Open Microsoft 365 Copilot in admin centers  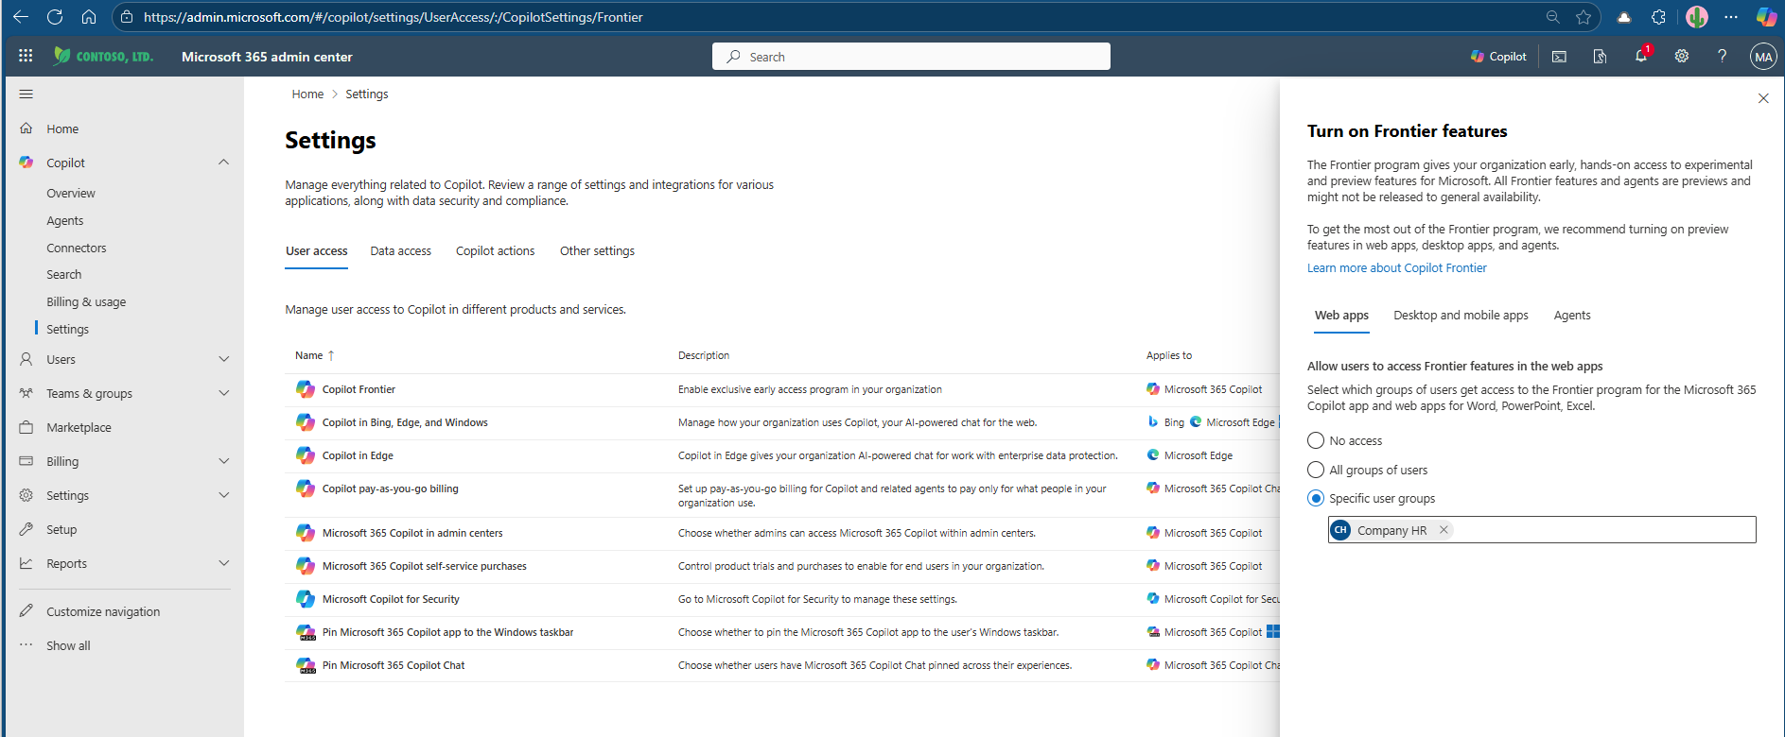pyautogui.click(x=412, y=533)
